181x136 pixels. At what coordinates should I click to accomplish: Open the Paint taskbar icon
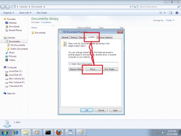[x=81, y=133]
